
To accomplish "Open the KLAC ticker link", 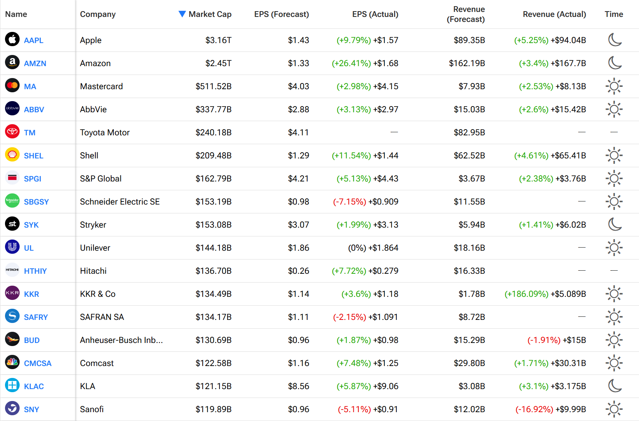I will (34, 386).
